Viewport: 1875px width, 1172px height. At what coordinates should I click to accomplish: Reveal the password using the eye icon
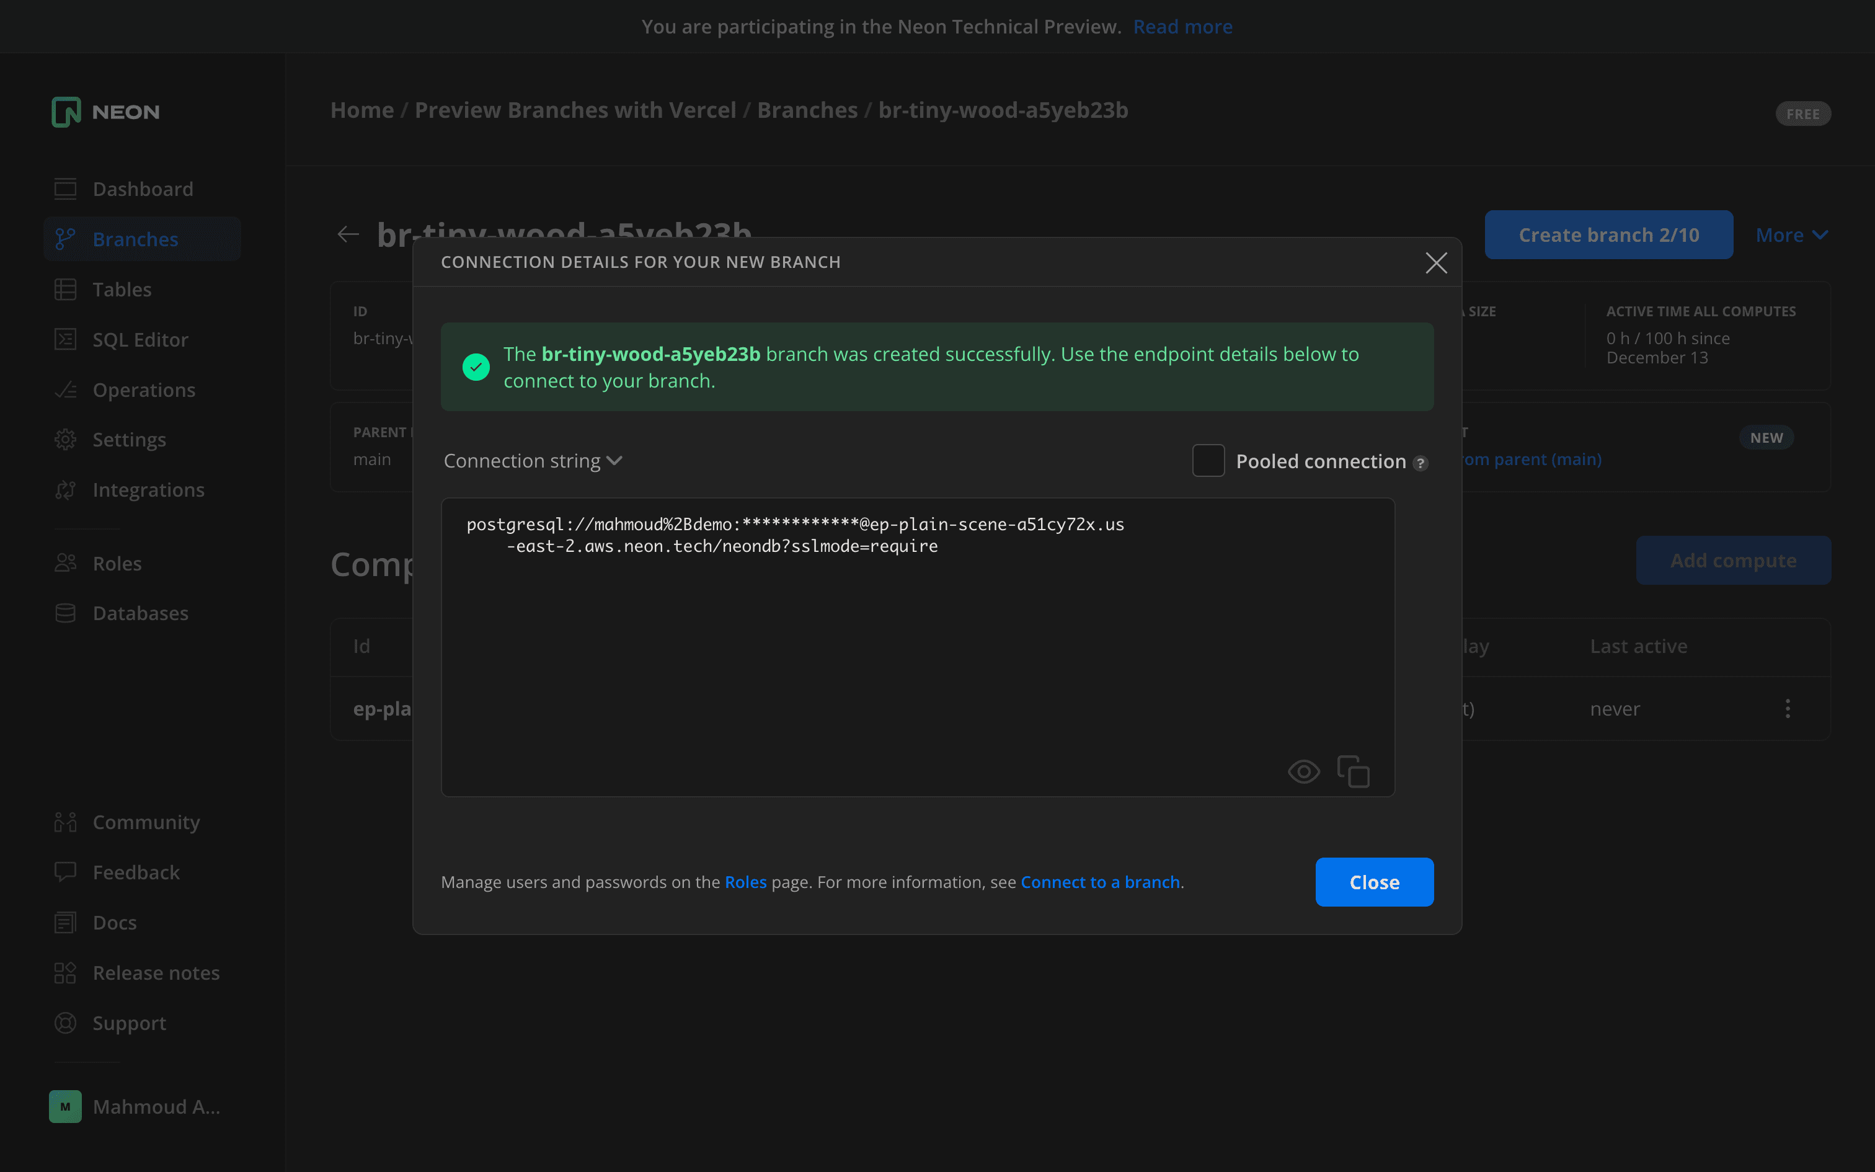(x=1303, y=771)
